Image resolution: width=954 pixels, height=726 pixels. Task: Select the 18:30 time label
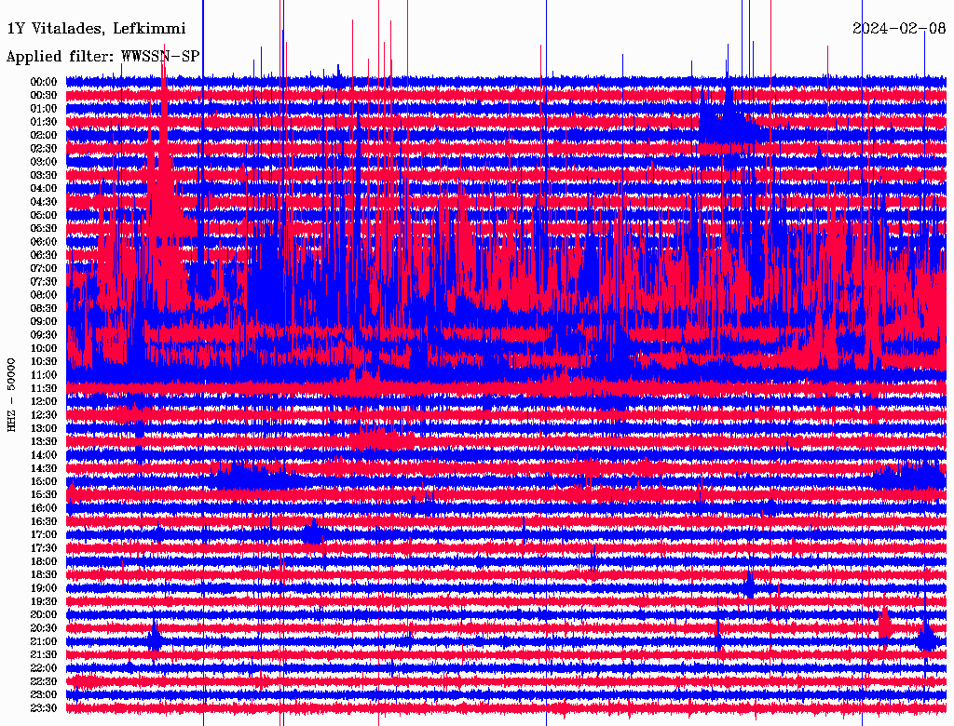point(44,575)
